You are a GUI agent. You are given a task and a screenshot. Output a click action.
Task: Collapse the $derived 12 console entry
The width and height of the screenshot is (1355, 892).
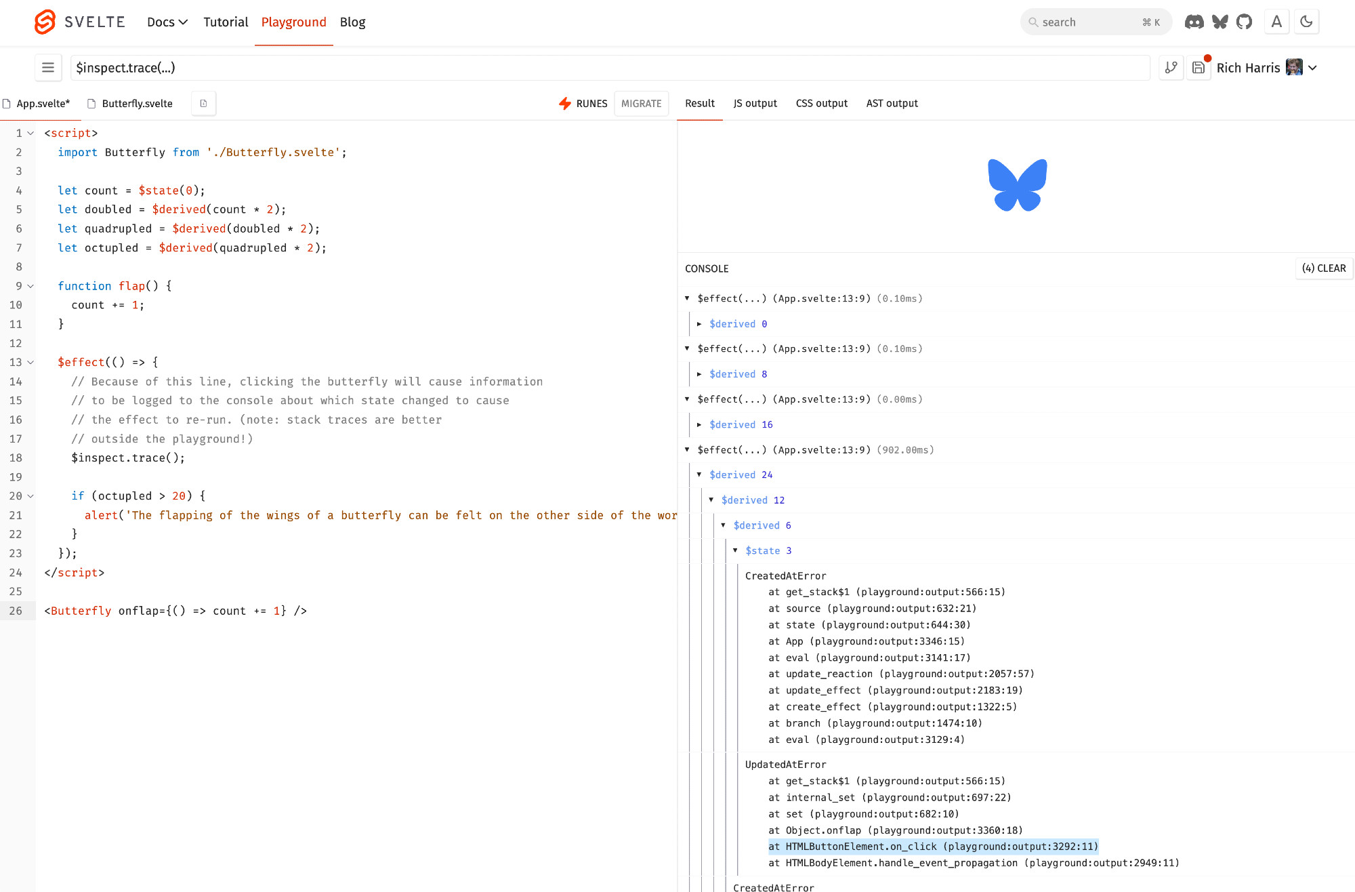pyautogui.click(x=711, y=500)
